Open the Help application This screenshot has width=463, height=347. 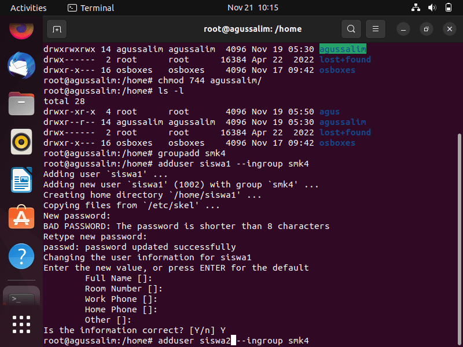pyautogui.click(x=21, y=256)
